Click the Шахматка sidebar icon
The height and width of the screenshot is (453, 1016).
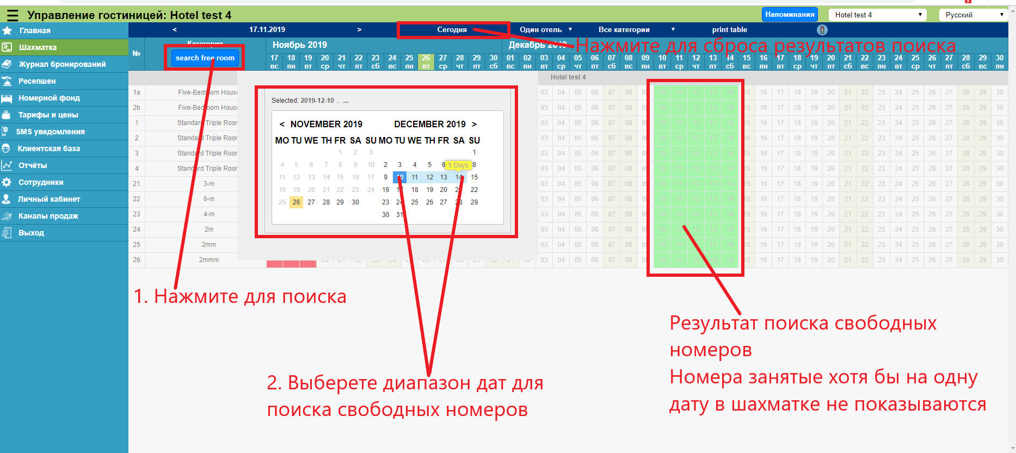(7, 47)
